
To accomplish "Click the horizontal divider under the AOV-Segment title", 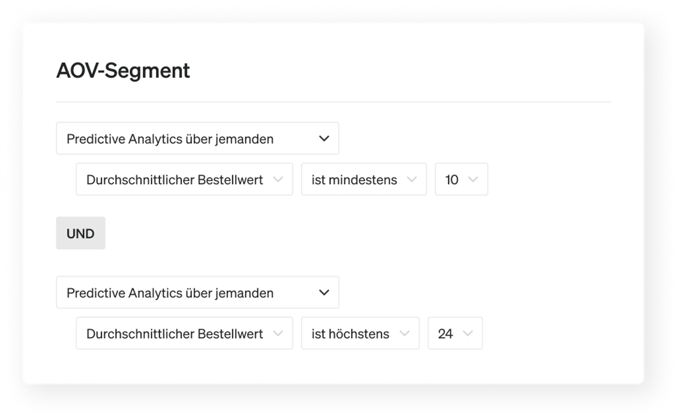I will click(x=333, y=102).
